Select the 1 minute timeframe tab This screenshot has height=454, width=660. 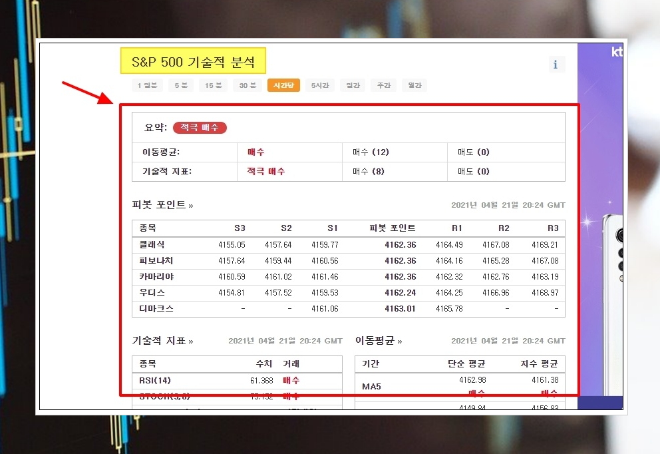click(147, 85)
